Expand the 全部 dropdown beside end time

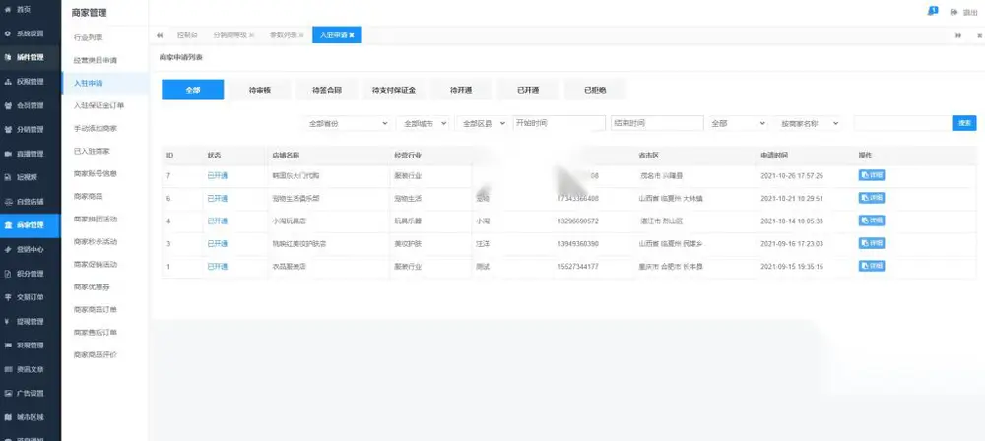(738, 124)
